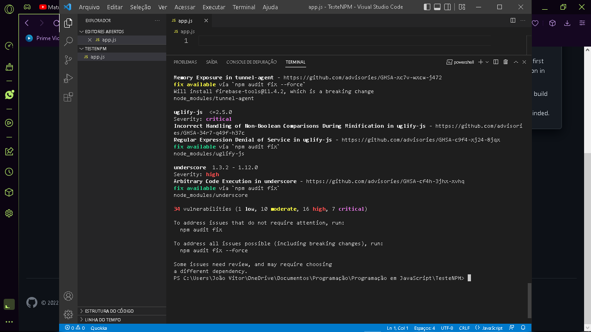Open the Source Control view
This screenshot has height=332, width=591.
pyautogui.click(x=68, y=60)
